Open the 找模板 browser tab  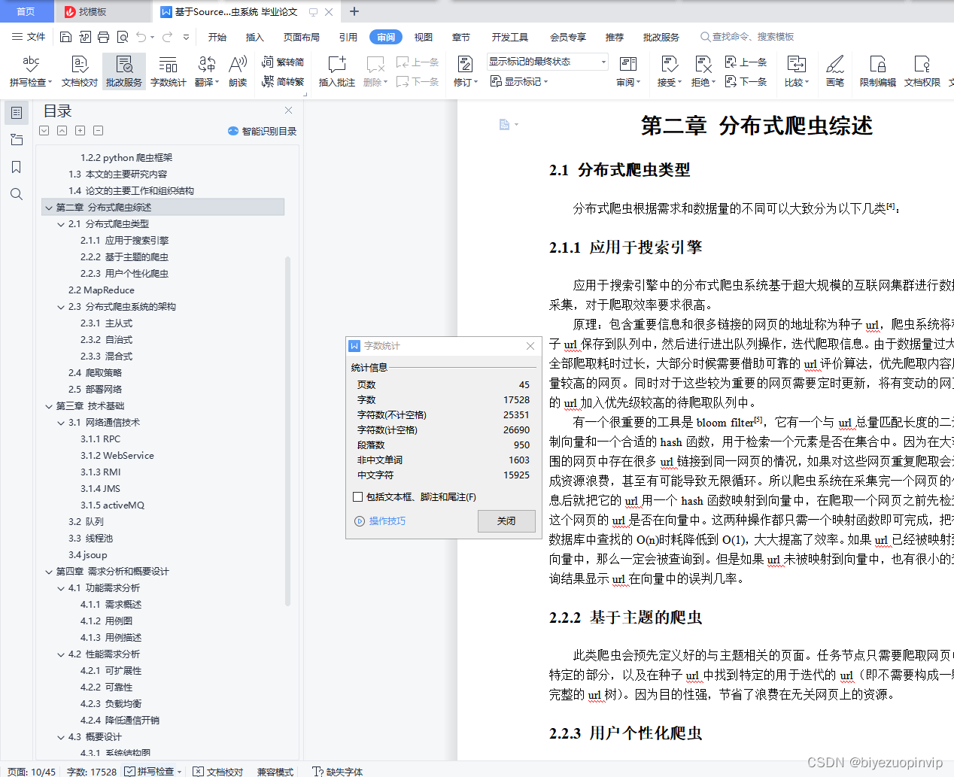click(x=89, y=12)
